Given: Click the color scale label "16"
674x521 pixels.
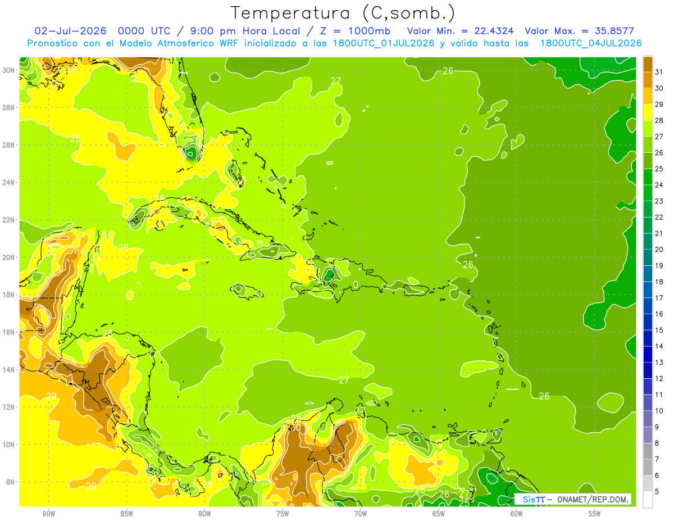Looking at the screenshot, I should tap(659, 314).
